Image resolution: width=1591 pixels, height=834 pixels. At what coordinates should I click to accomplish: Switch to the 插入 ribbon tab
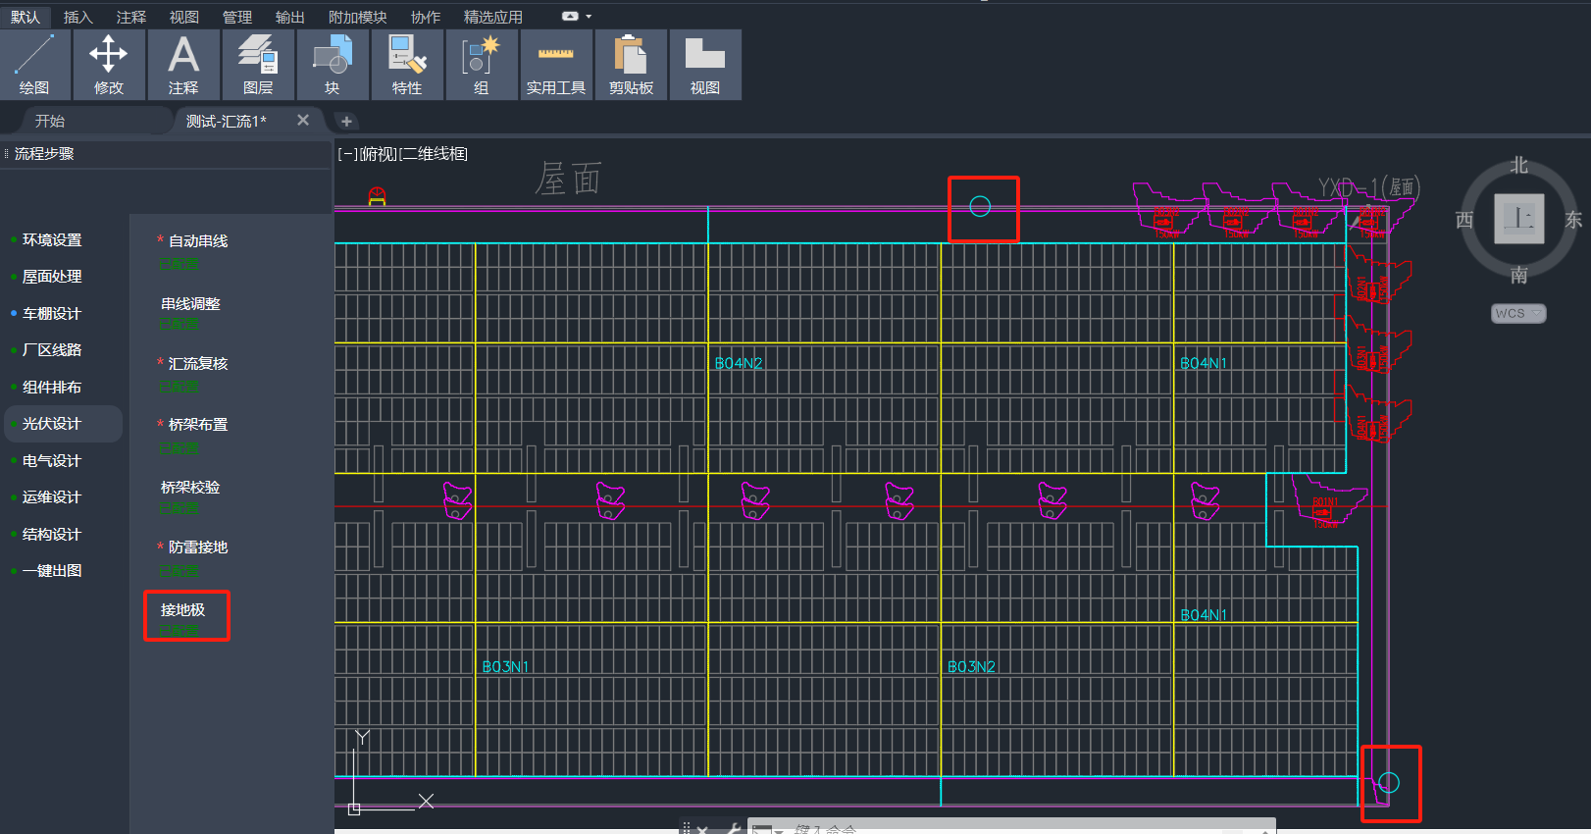77,17
